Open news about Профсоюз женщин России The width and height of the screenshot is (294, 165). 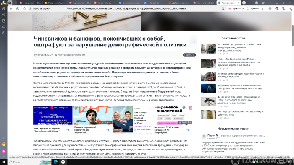pos(239,62)
